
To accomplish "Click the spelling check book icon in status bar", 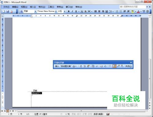I will click(x=108, y=114).
